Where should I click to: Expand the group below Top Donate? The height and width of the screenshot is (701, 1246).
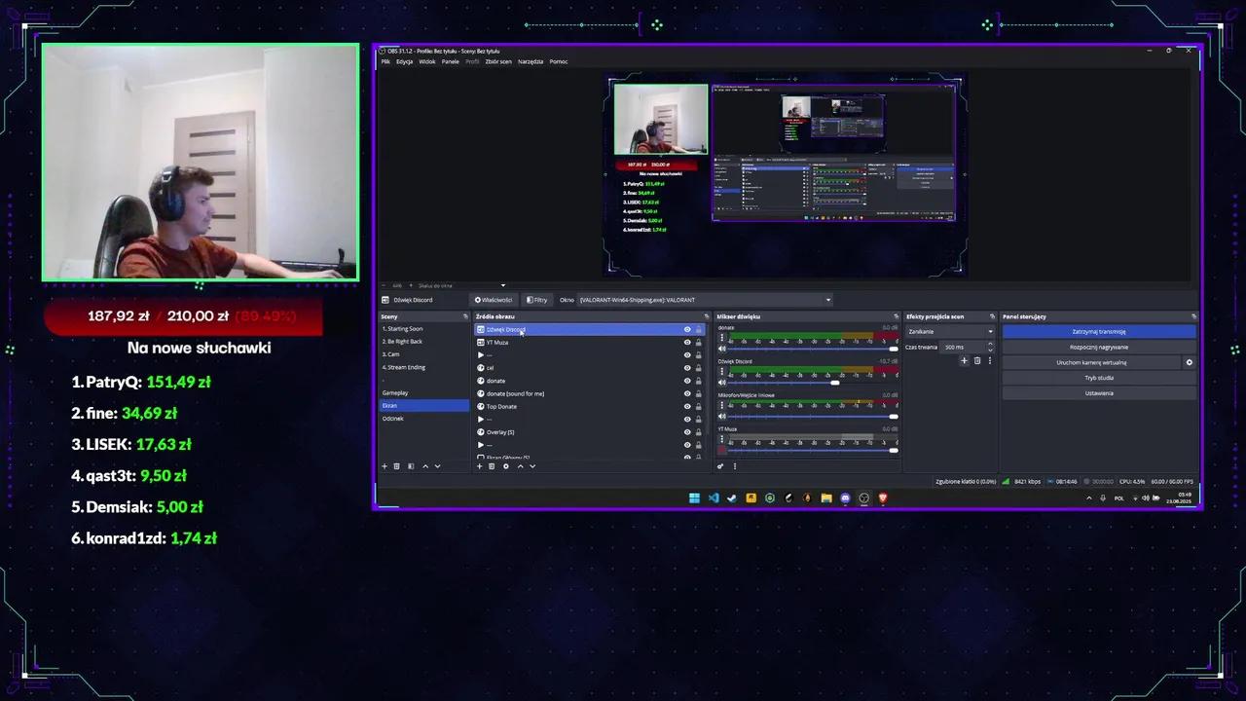(x=481, y=420)
